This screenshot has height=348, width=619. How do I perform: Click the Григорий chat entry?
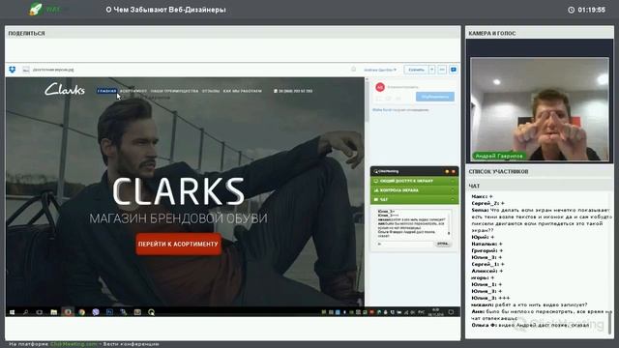(487, 250)
